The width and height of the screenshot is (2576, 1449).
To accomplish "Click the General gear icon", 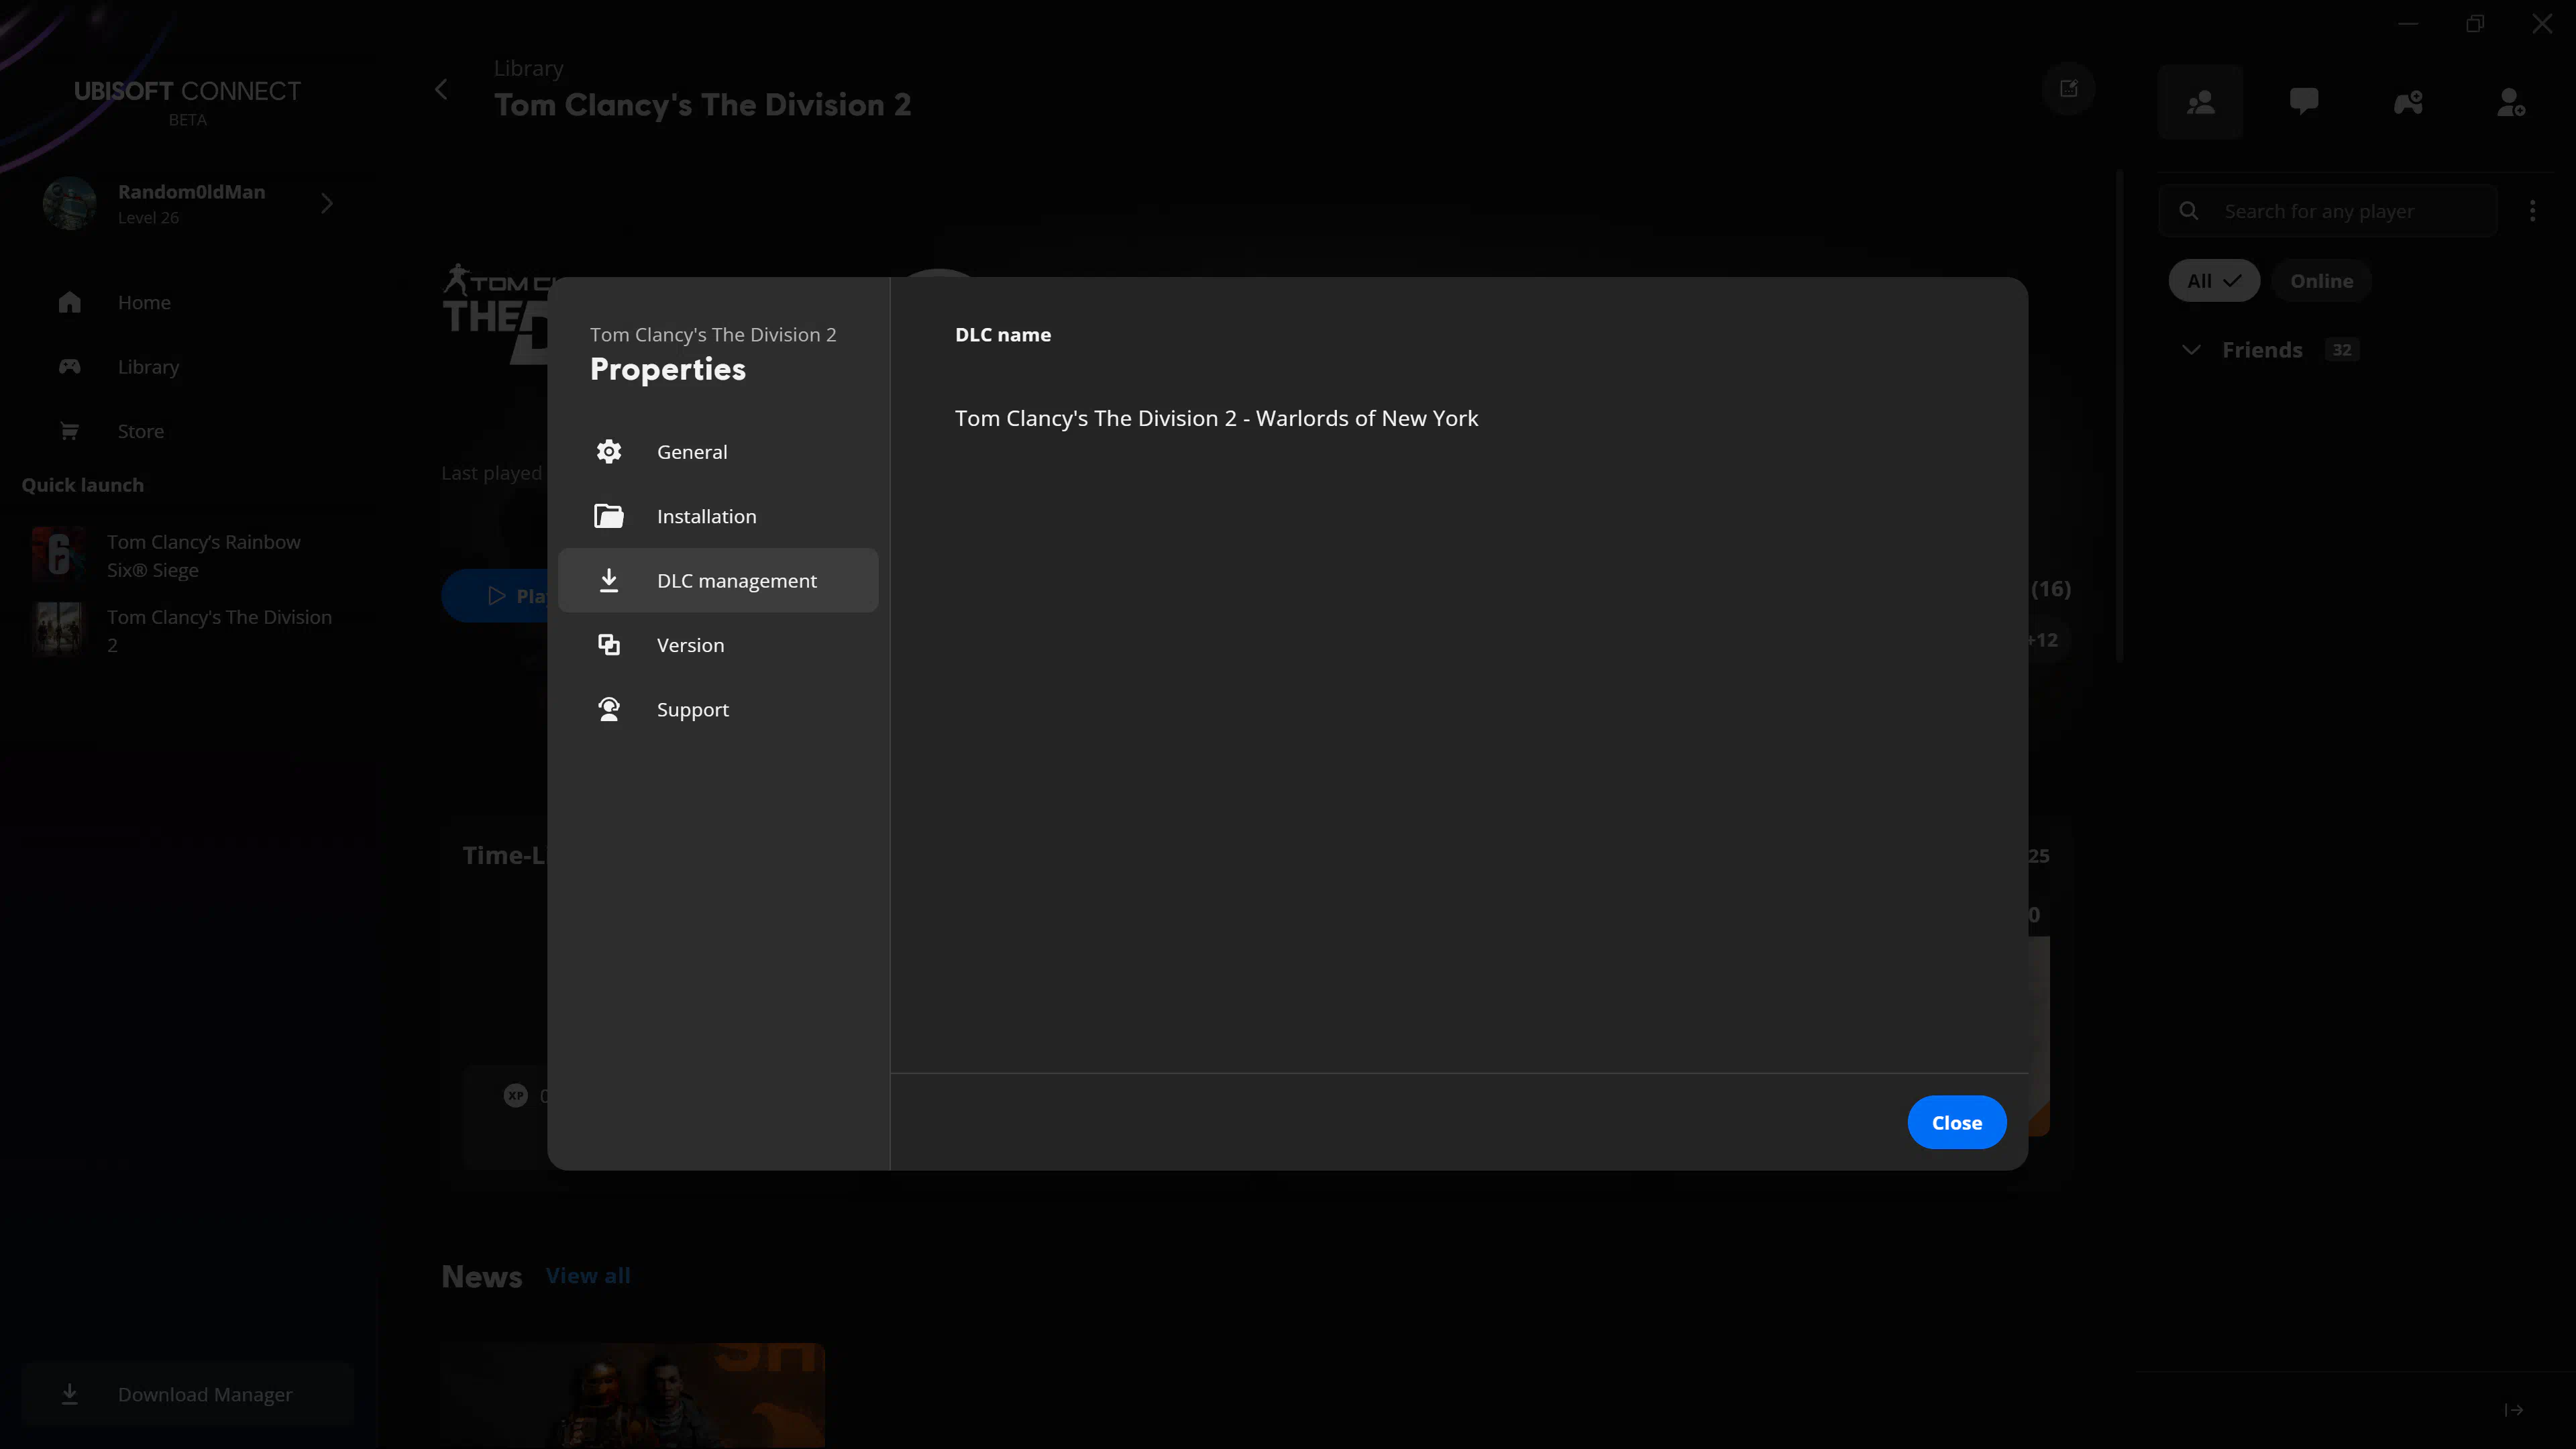I will coord(609,452).
